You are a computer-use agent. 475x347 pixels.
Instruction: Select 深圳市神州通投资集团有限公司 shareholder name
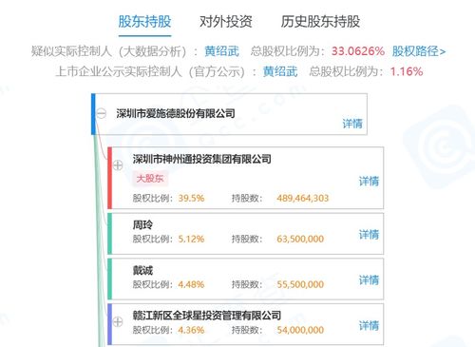coord(201,159)
